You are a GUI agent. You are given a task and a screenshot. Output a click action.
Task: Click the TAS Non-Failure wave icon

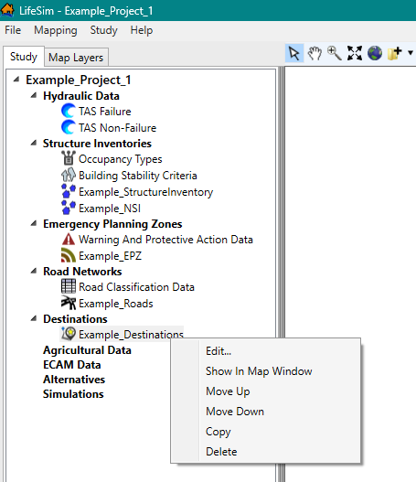click(69, 127)
